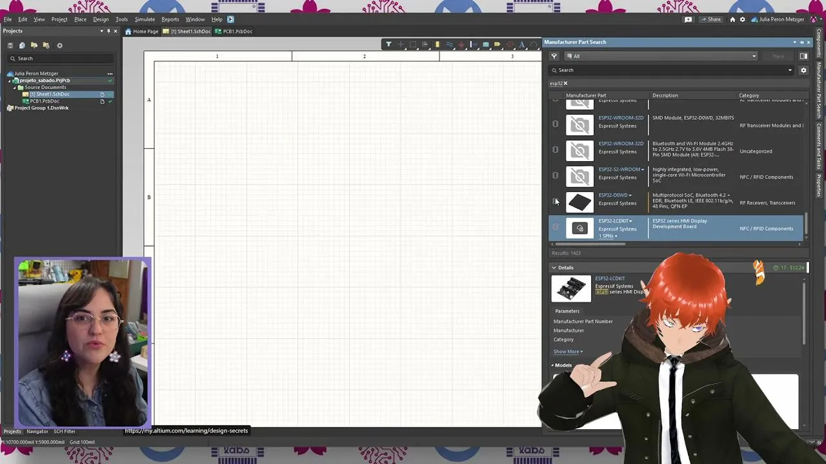Select the place wire tool in schematic toolbar
The width and height of the screenshot is (826, 464).
click(x=449, y=44)
